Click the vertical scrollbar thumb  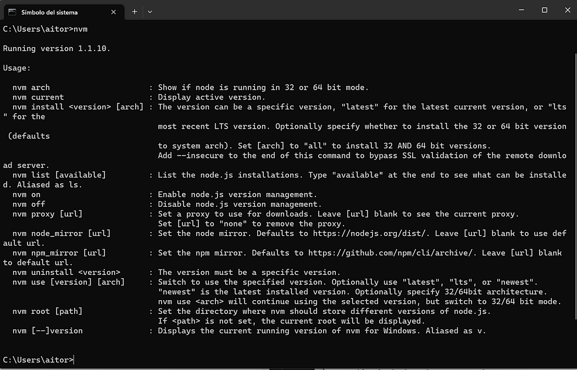(575, 186)
